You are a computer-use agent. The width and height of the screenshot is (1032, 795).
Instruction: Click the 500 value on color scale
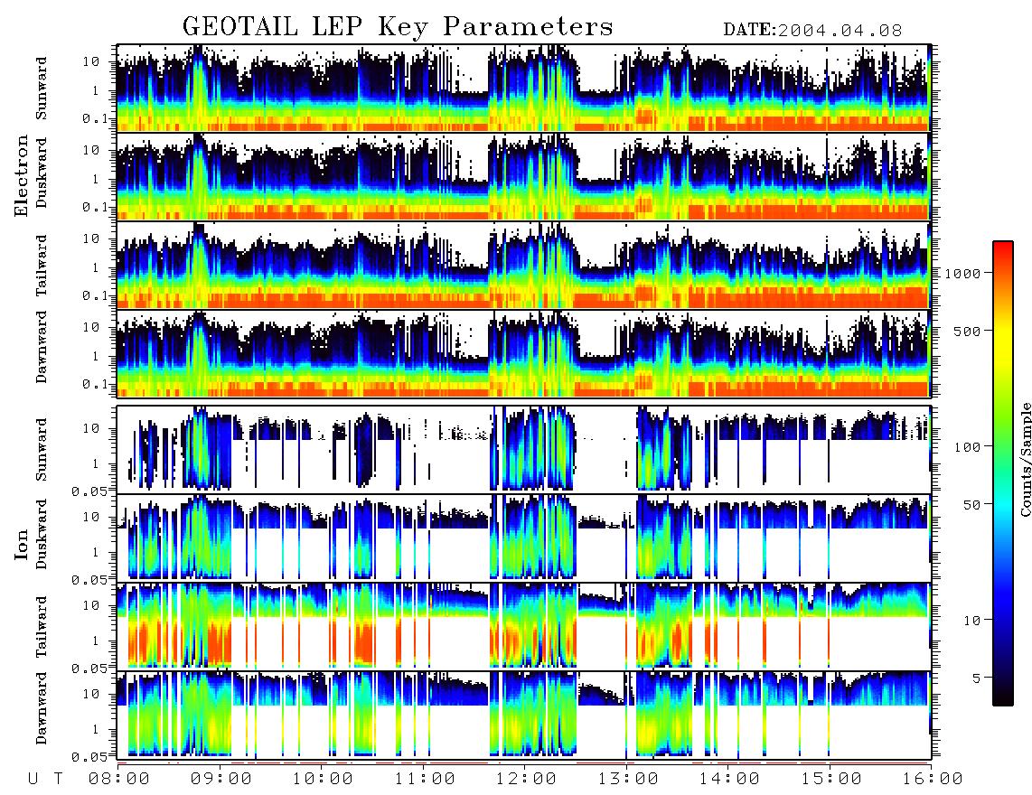967,331
